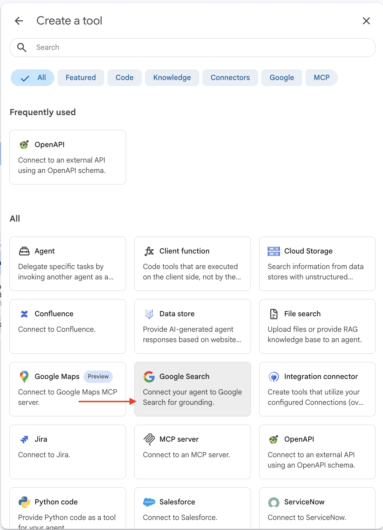The height and width of the screenshot is (530, 383).
Task: Click the Salesforce cloud icon
Action: click(149, 502)
